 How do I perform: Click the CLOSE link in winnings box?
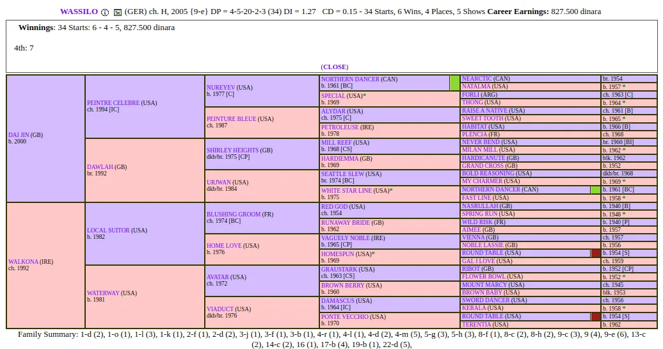pos(335,67)
